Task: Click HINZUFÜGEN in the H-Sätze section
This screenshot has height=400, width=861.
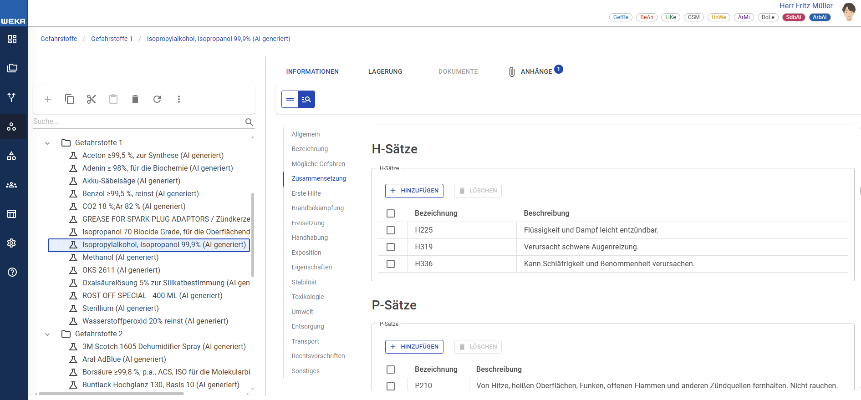Action: tap(414, 191)
